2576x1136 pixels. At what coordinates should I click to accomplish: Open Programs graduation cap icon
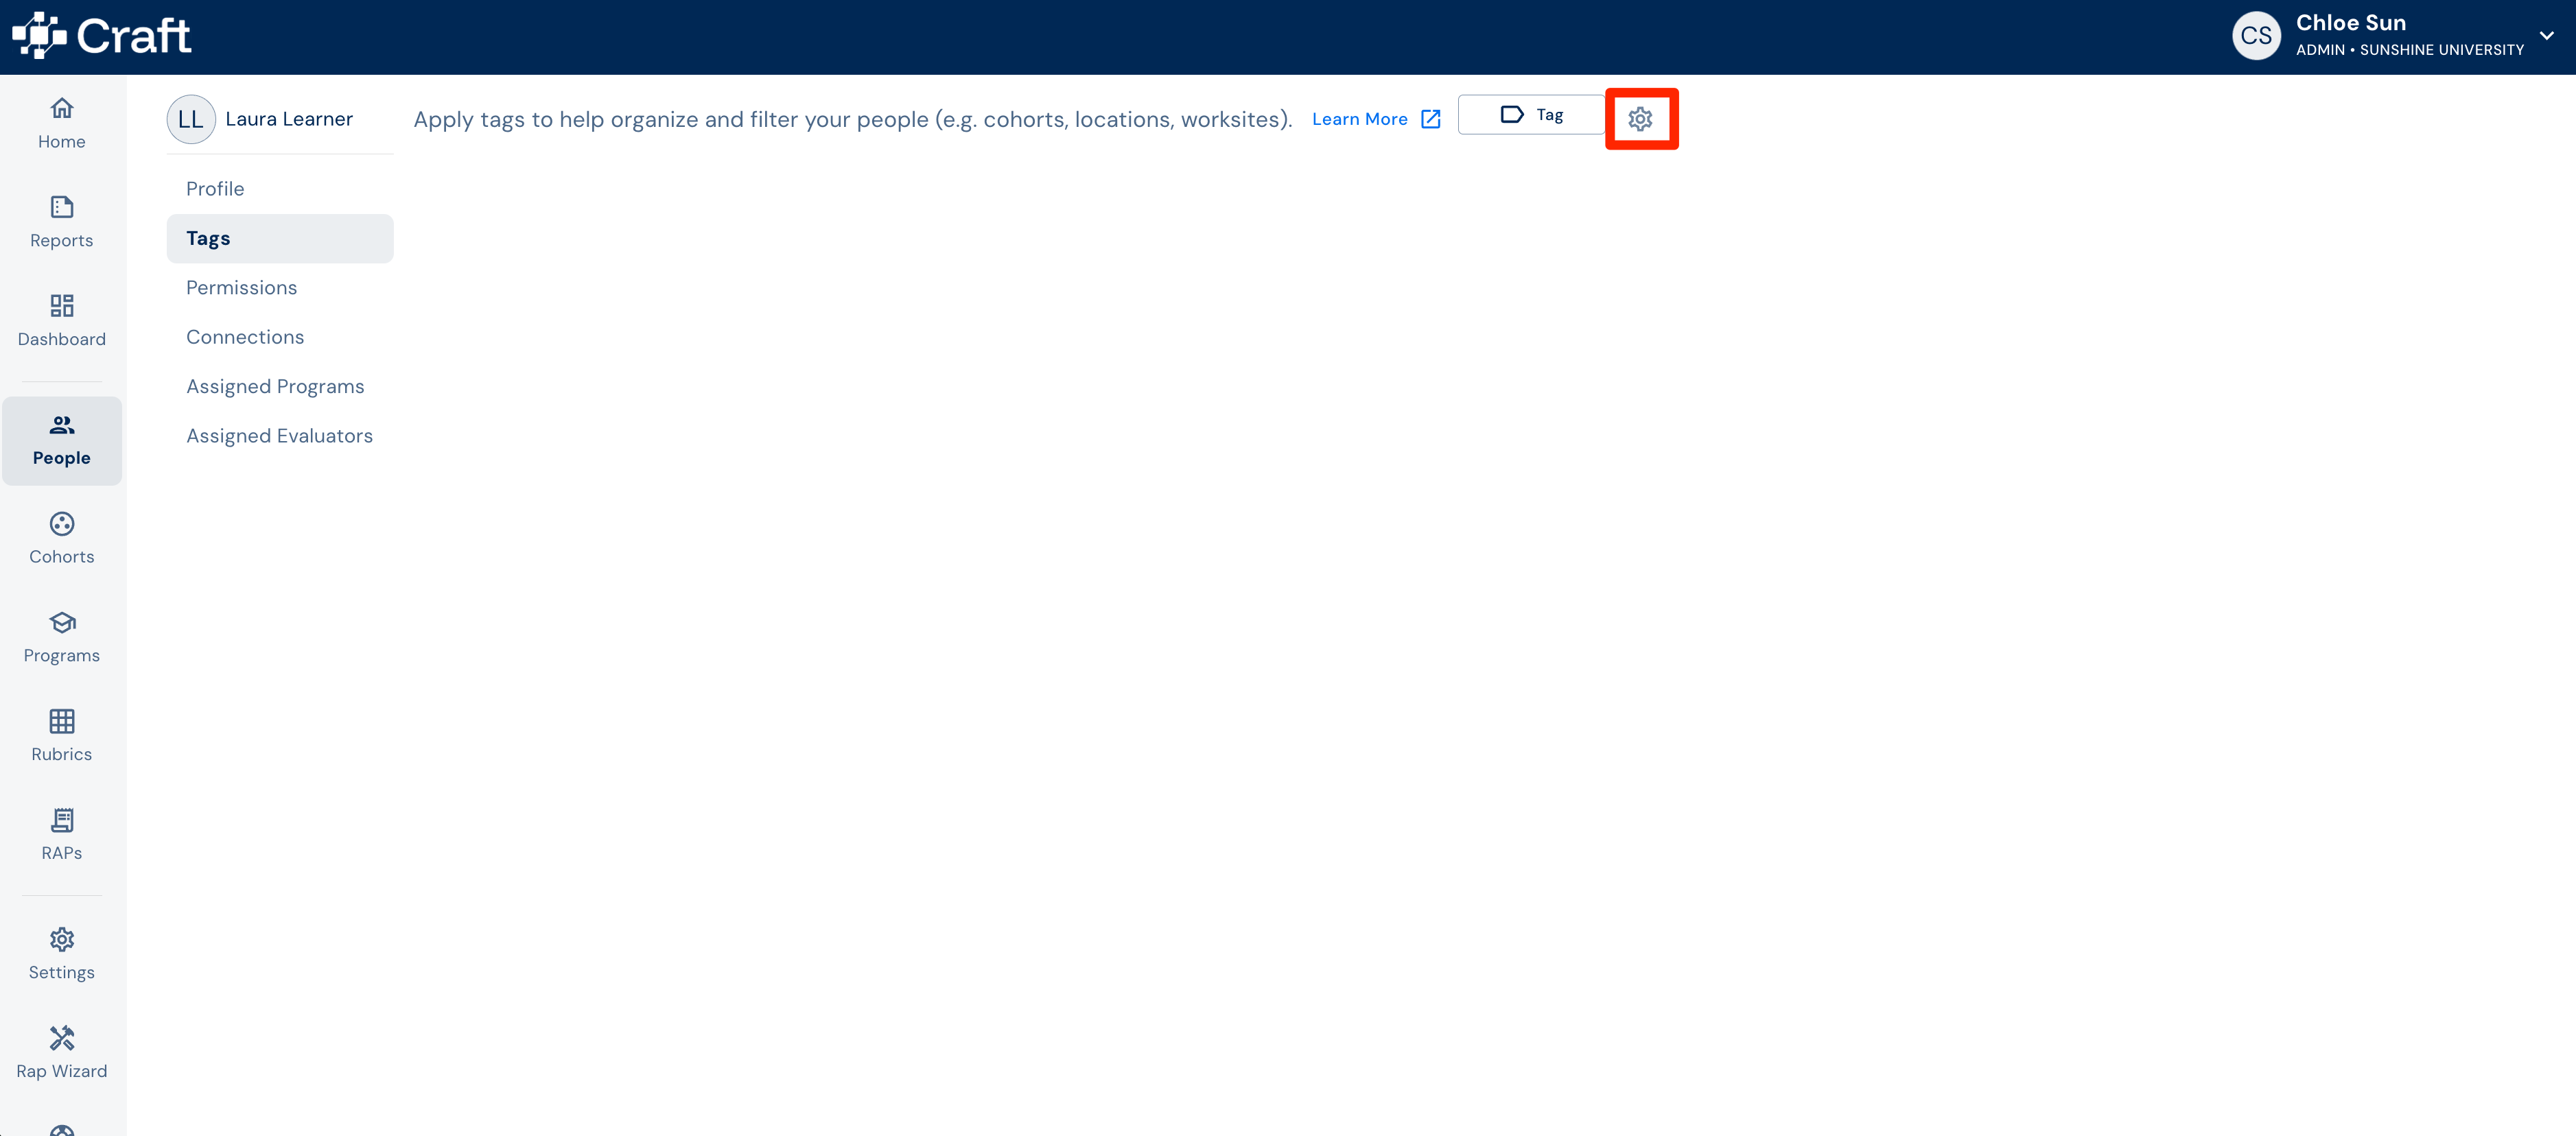[62, 622]
